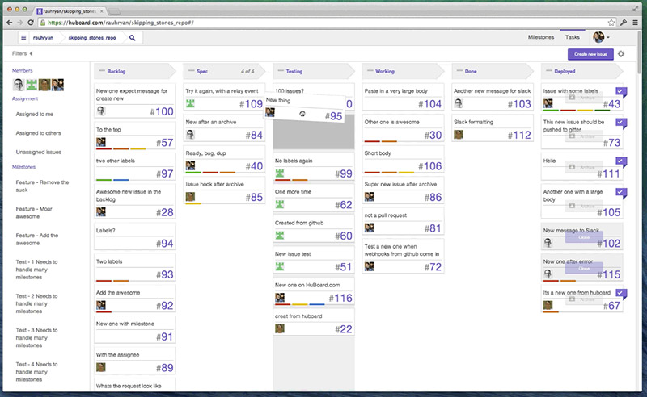The image size is (647, 397).
Task: Click the yellow label bar on issue #85
Action: pos(193,203)
